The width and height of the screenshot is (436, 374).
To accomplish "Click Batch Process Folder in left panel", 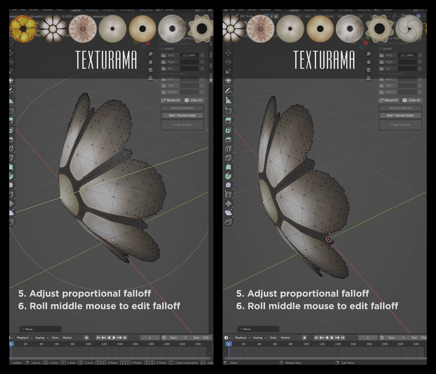I will coord(182,115).
